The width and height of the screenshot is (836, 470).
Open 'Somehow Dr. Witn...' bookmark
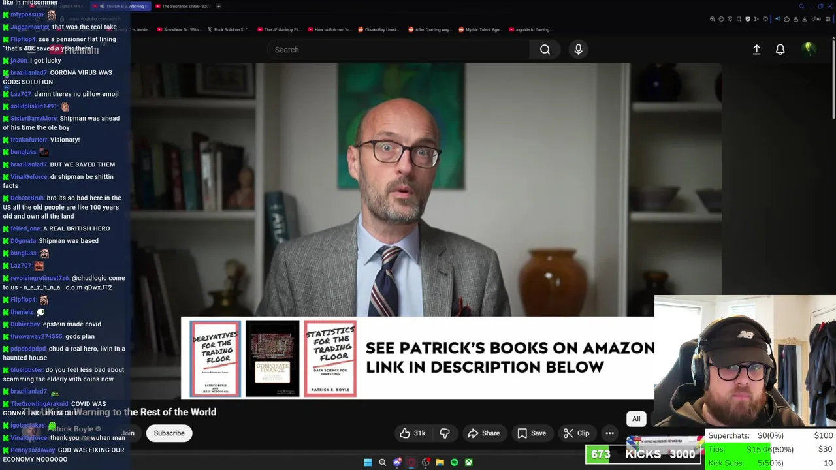click(179, 29)
